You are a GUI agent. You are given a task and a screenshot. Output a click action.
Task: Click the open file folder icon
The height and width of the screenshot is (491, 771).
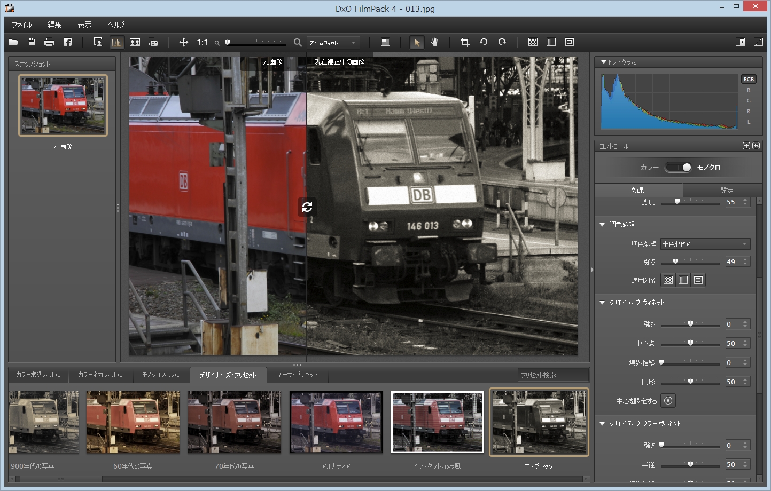point(13,42)
